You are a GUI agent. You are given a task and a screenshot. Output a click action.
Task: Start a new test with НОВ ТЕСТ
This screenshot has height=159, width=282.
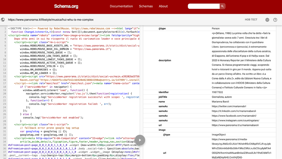(x=251, y=20)
